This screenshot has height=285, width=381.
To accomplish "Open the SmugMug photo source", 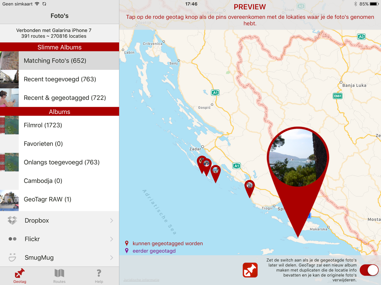I will pos(59,257).
